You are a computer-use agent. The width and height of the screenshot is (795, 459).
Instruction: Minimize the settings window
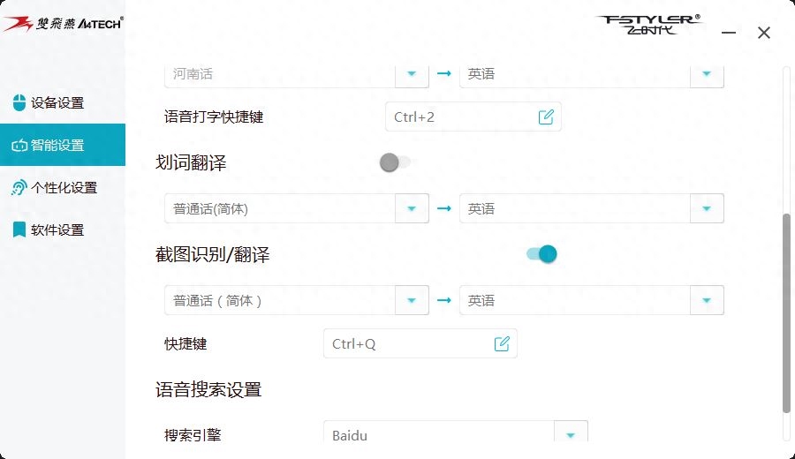(x=729, y=33)
